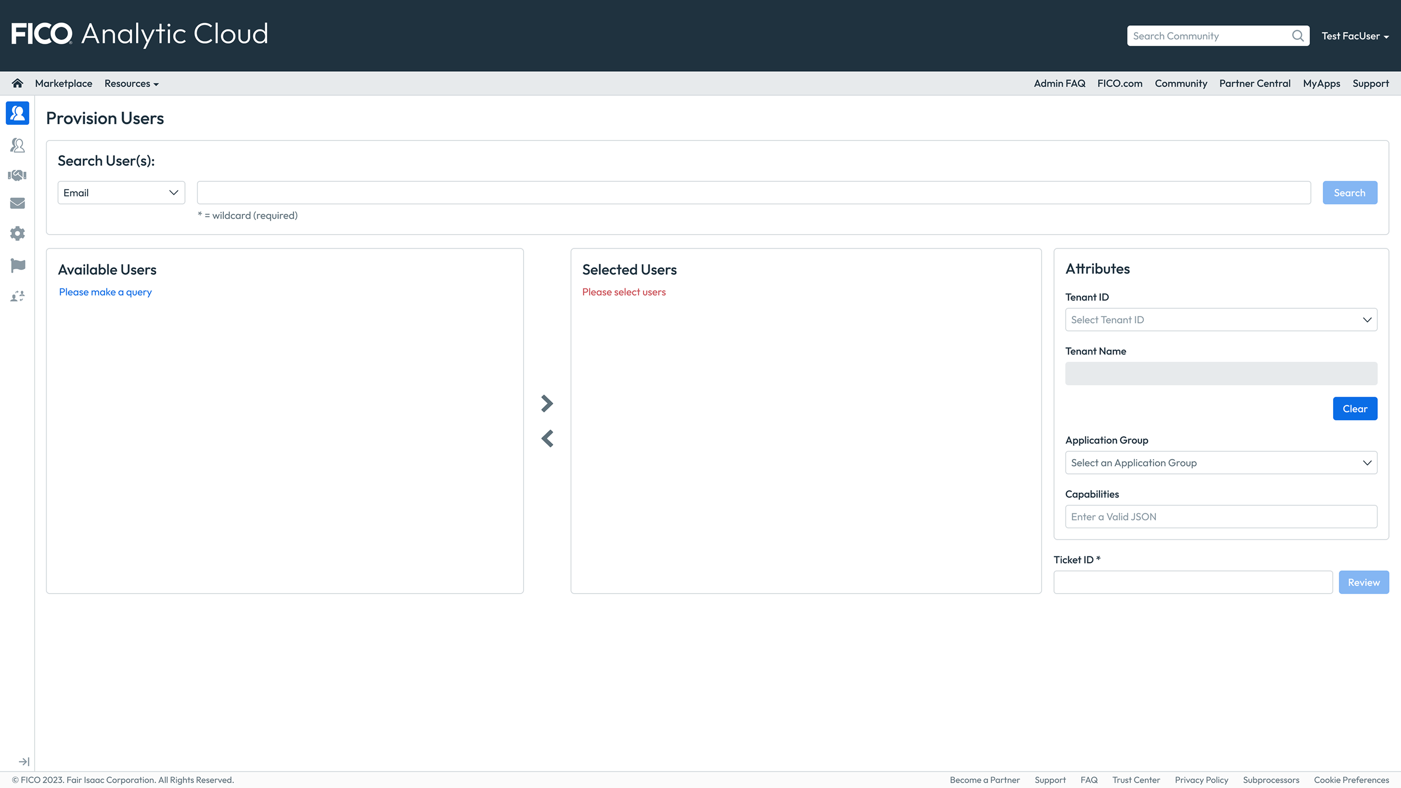Viewport: 1401px width, 788px height.
Task: Expand the Application Group dropdown
Action: click(x=1220, y=463)
